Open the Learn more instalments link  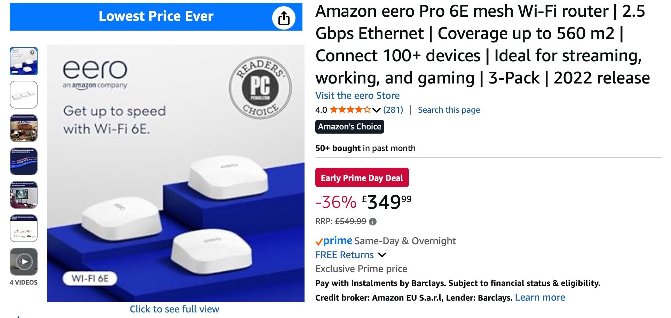tap(540, 297)
